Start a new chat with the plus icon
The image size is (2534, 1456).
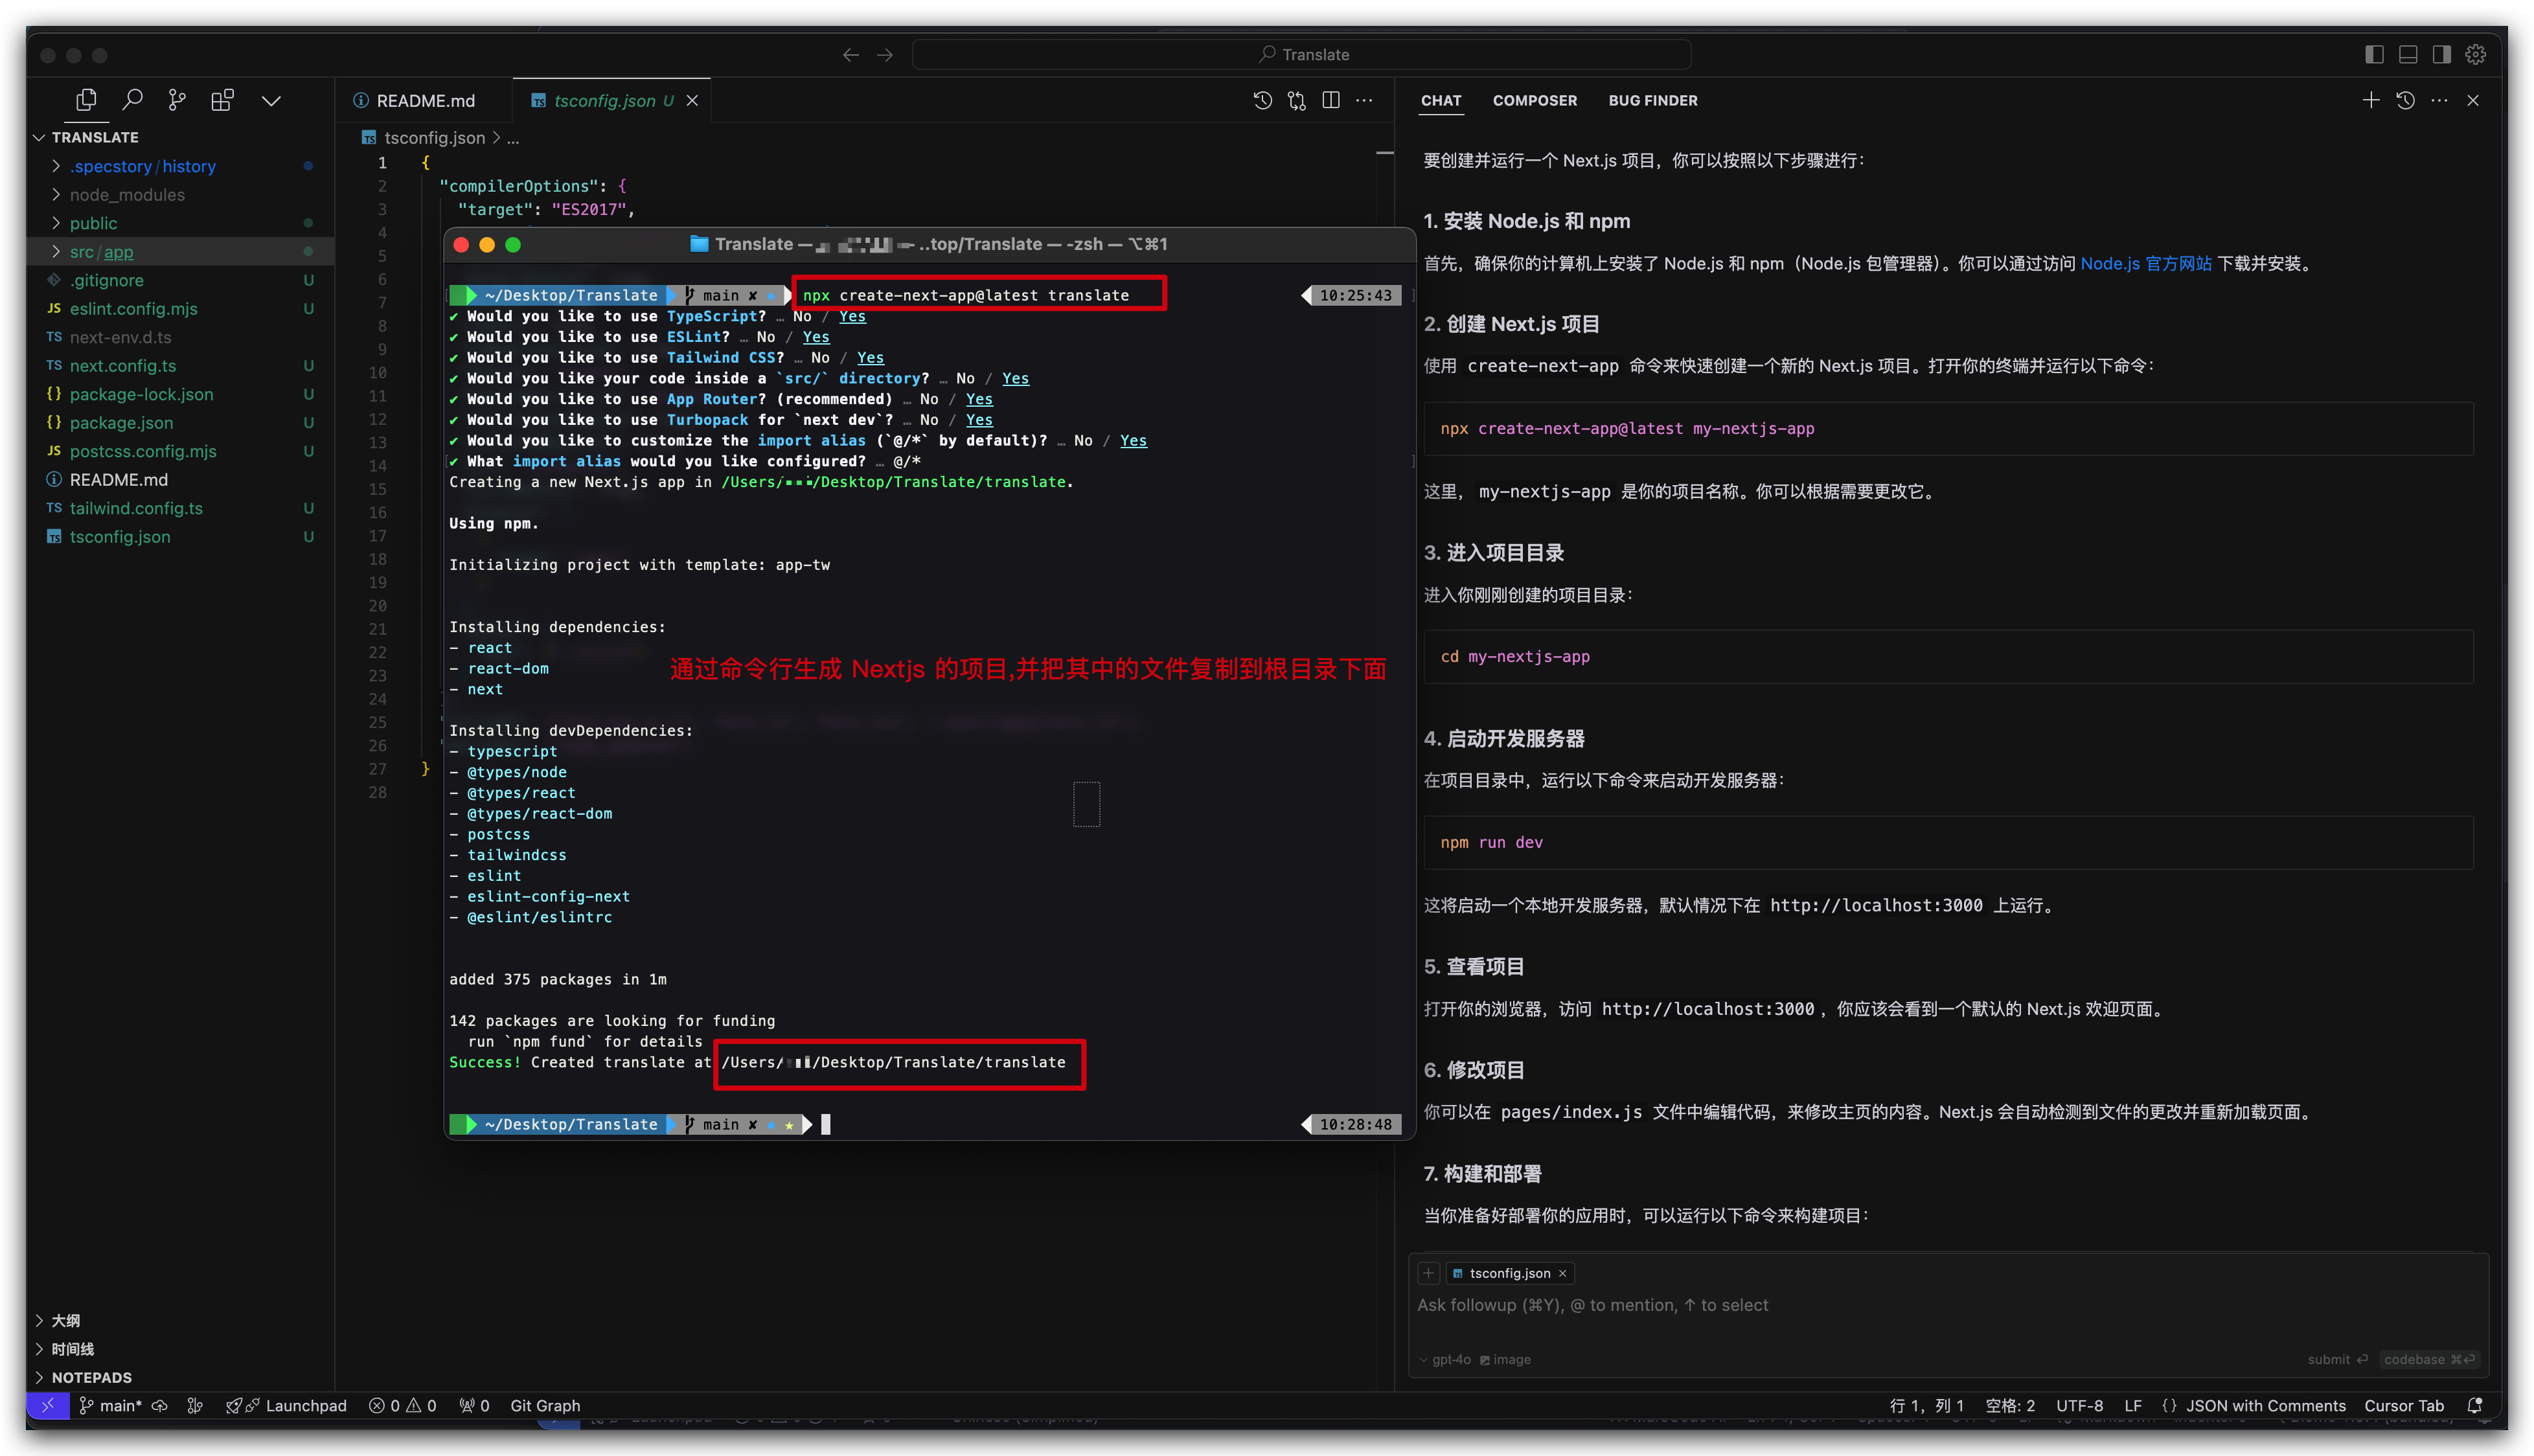point(2371,100)
